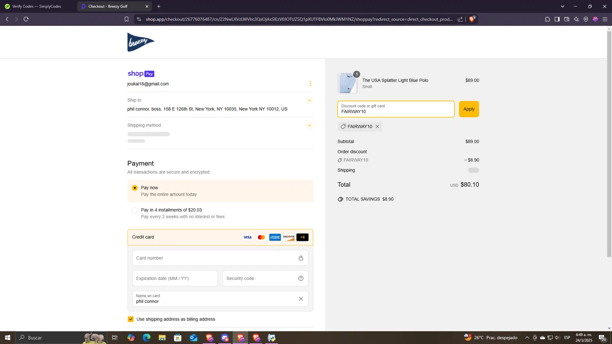This screenshot has width=612, height=344.
Task: Open the volume control in system tray
Action: coord(558,337)
